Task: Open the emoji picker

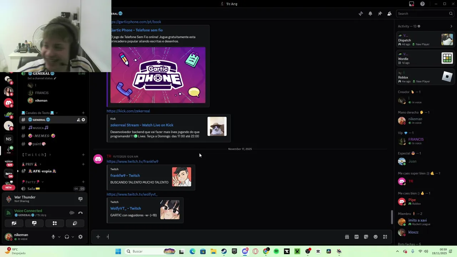Action: (x=376, y=237)
